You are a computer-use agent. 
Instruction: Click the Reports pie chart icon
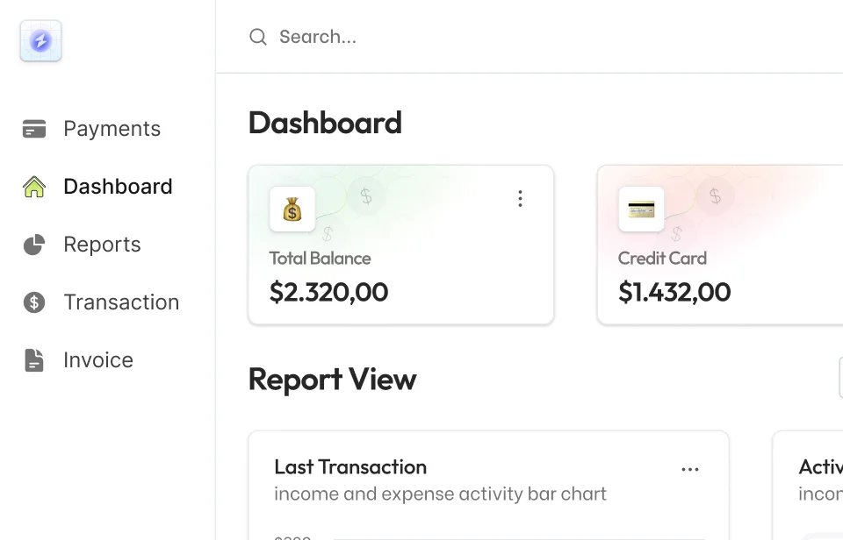[x=34, y=245]
